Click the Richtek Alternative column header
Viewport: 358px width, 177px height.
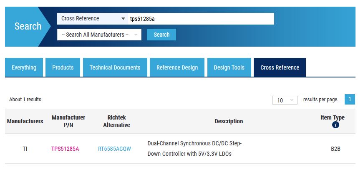pyautogui.click(x=116, y=121)
